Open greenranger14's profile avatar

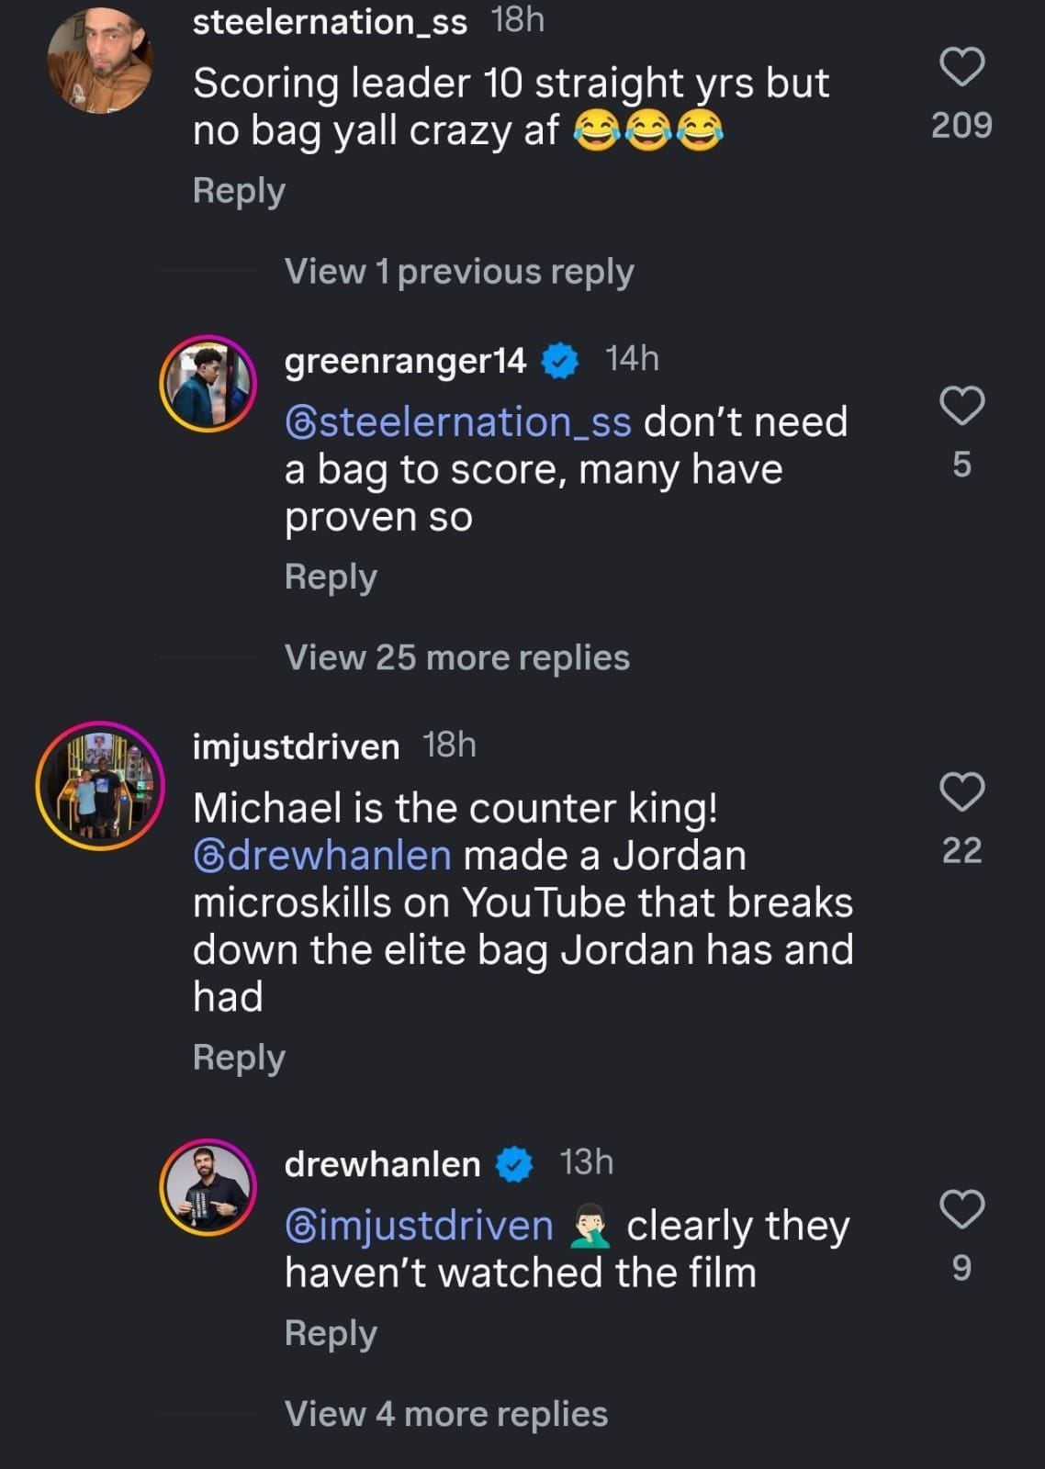209,380
